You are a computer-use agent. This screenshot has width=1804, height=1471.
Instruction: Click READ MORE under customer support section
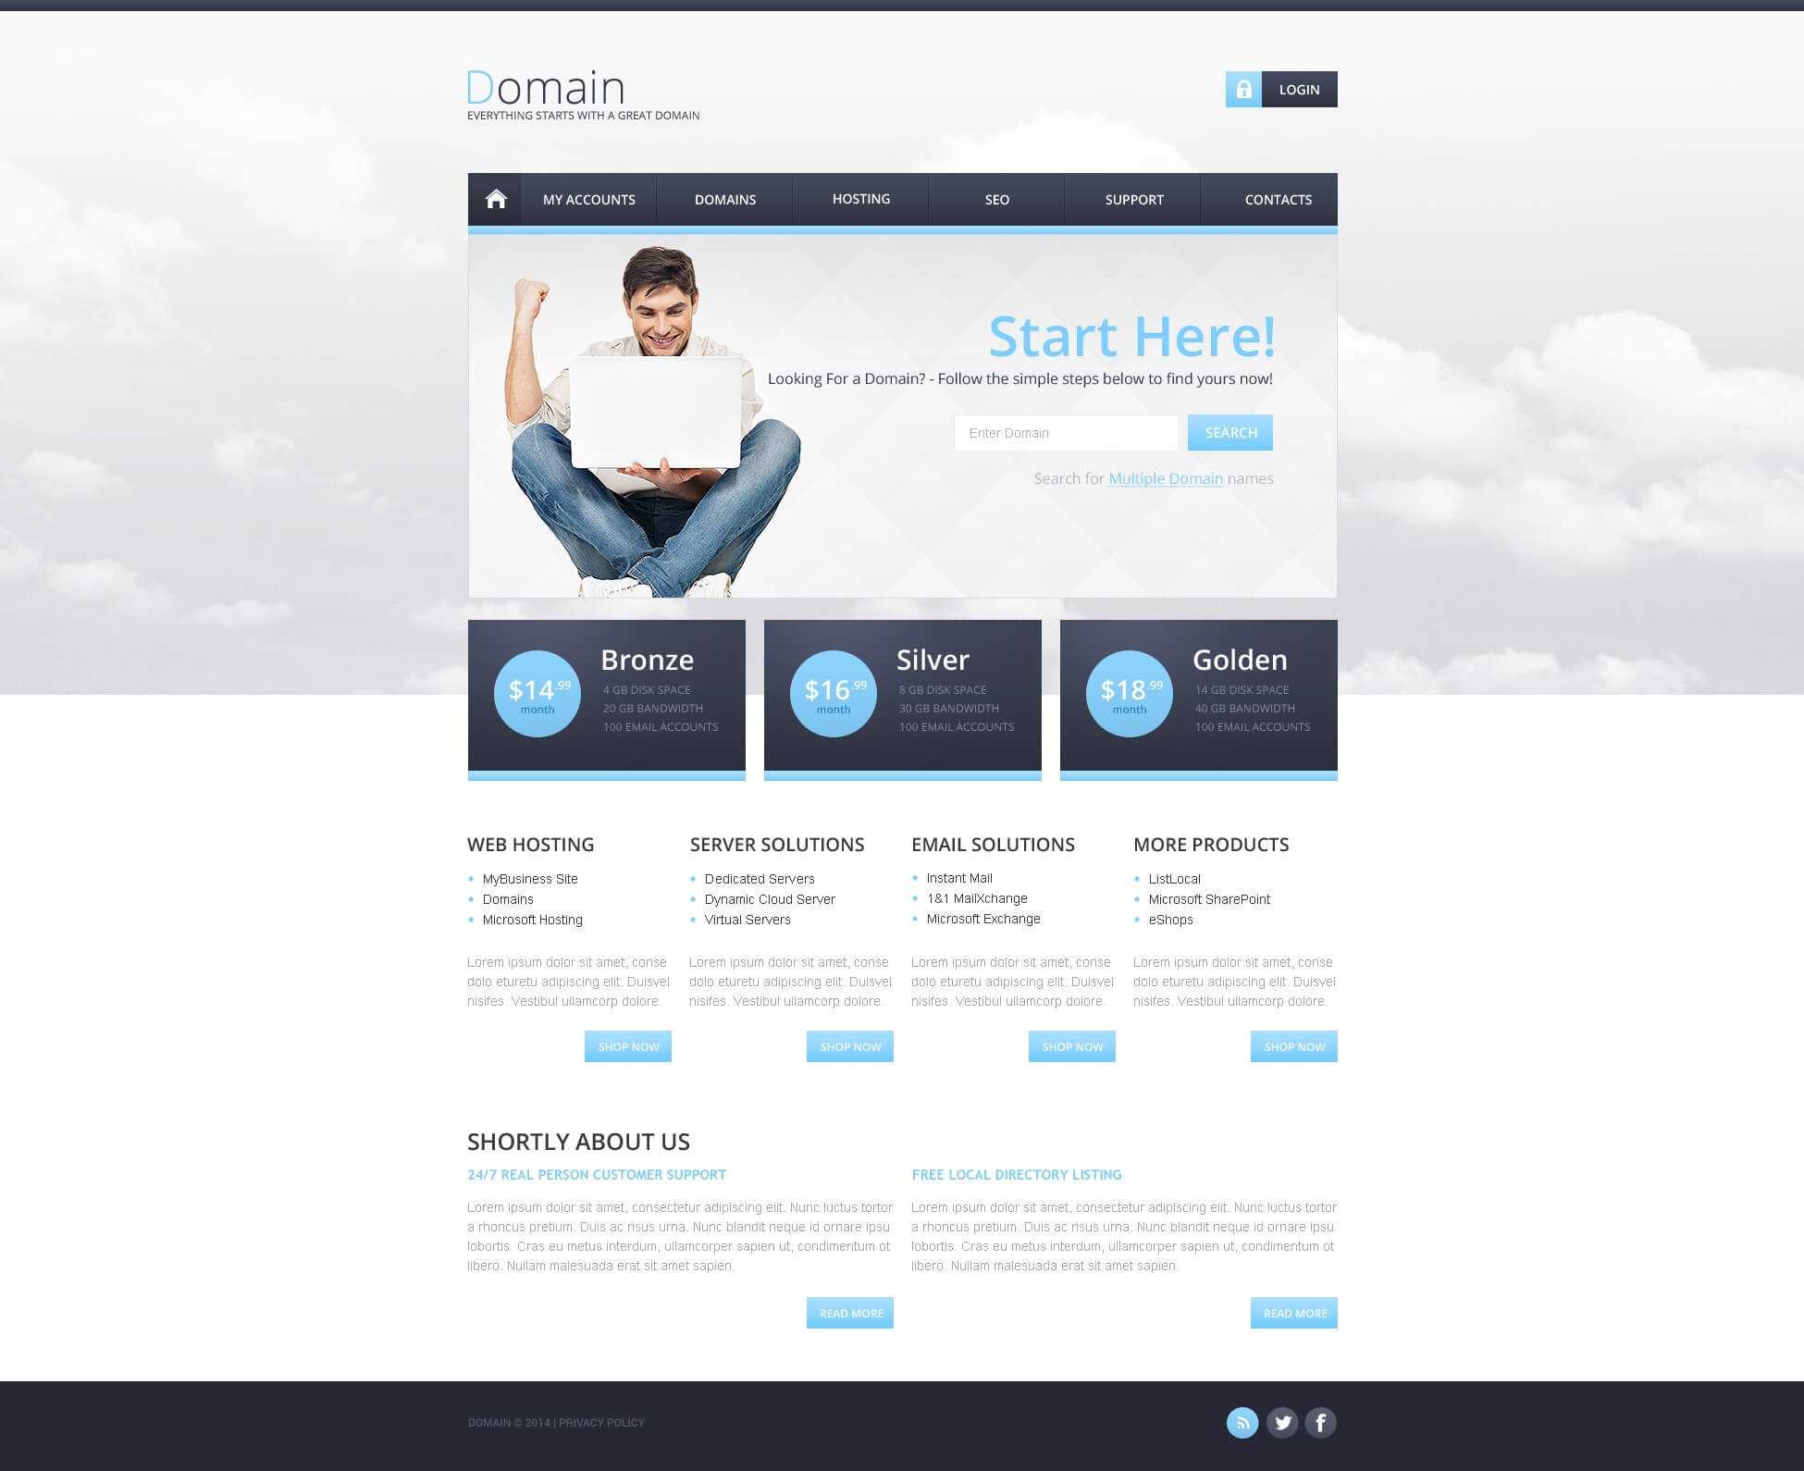pyautogui.click(x=851, y=1312)
